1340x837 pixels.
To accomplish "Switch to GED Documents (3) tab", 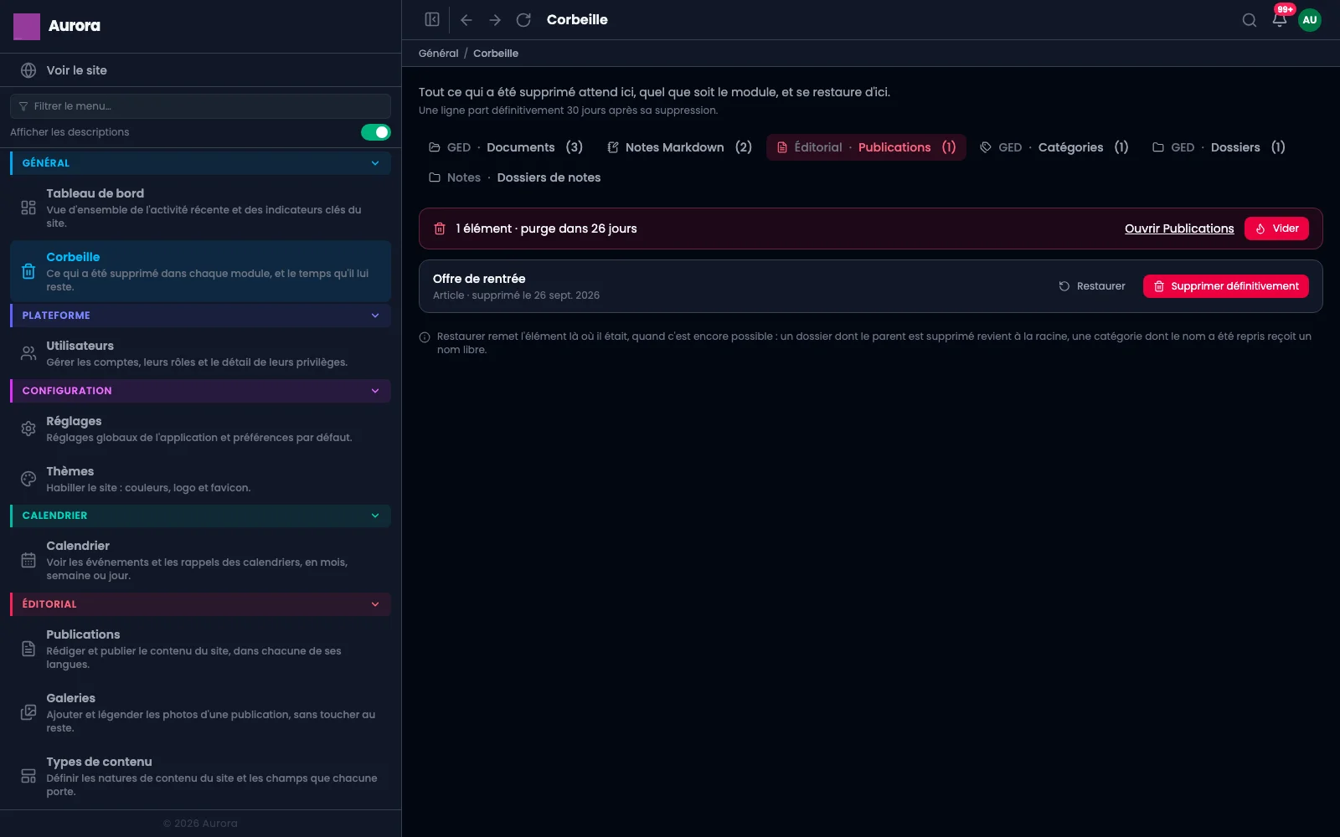I will [506, 147].
